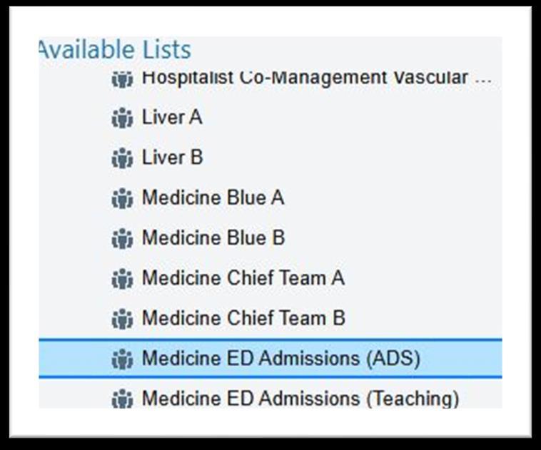Viewport: 541px width, 450px height.
Task: Open Medicine ED Admissions (Teaching) list
Action: pos(300,398)
